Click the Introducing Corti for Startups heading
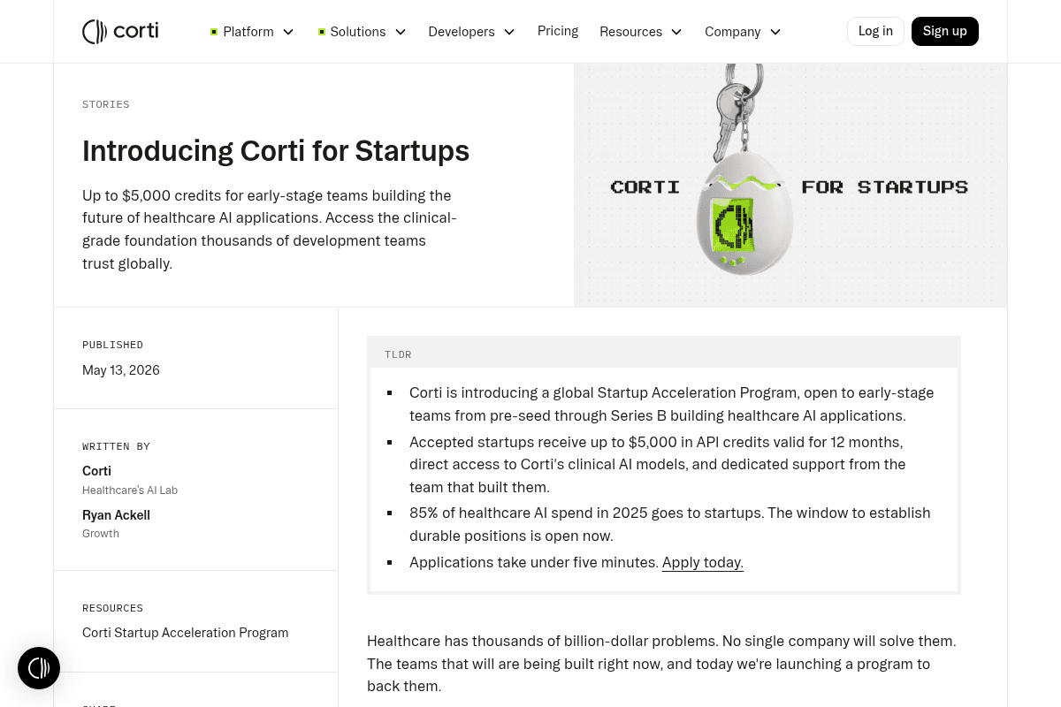1061x707 pixels. pos(276,151)
